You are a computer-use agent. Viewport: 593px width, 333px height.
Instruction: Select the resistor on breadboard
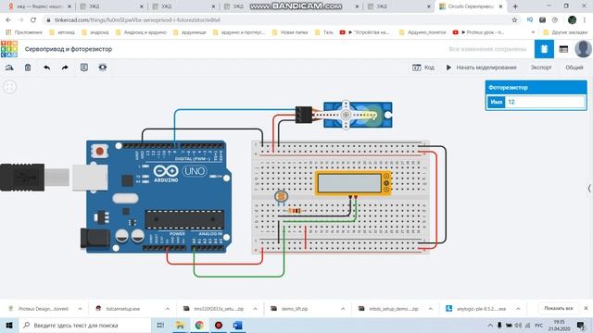pyautogui.click(x=295, y=211)
